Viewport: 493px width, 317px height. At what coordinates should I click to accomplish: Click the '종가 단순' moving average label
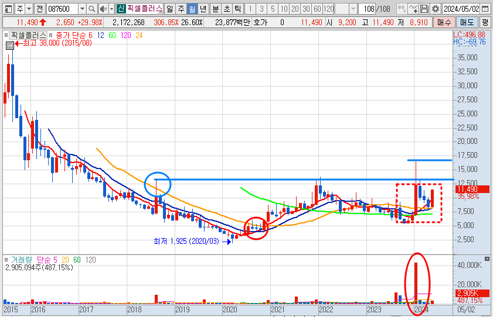click(71, 35)
